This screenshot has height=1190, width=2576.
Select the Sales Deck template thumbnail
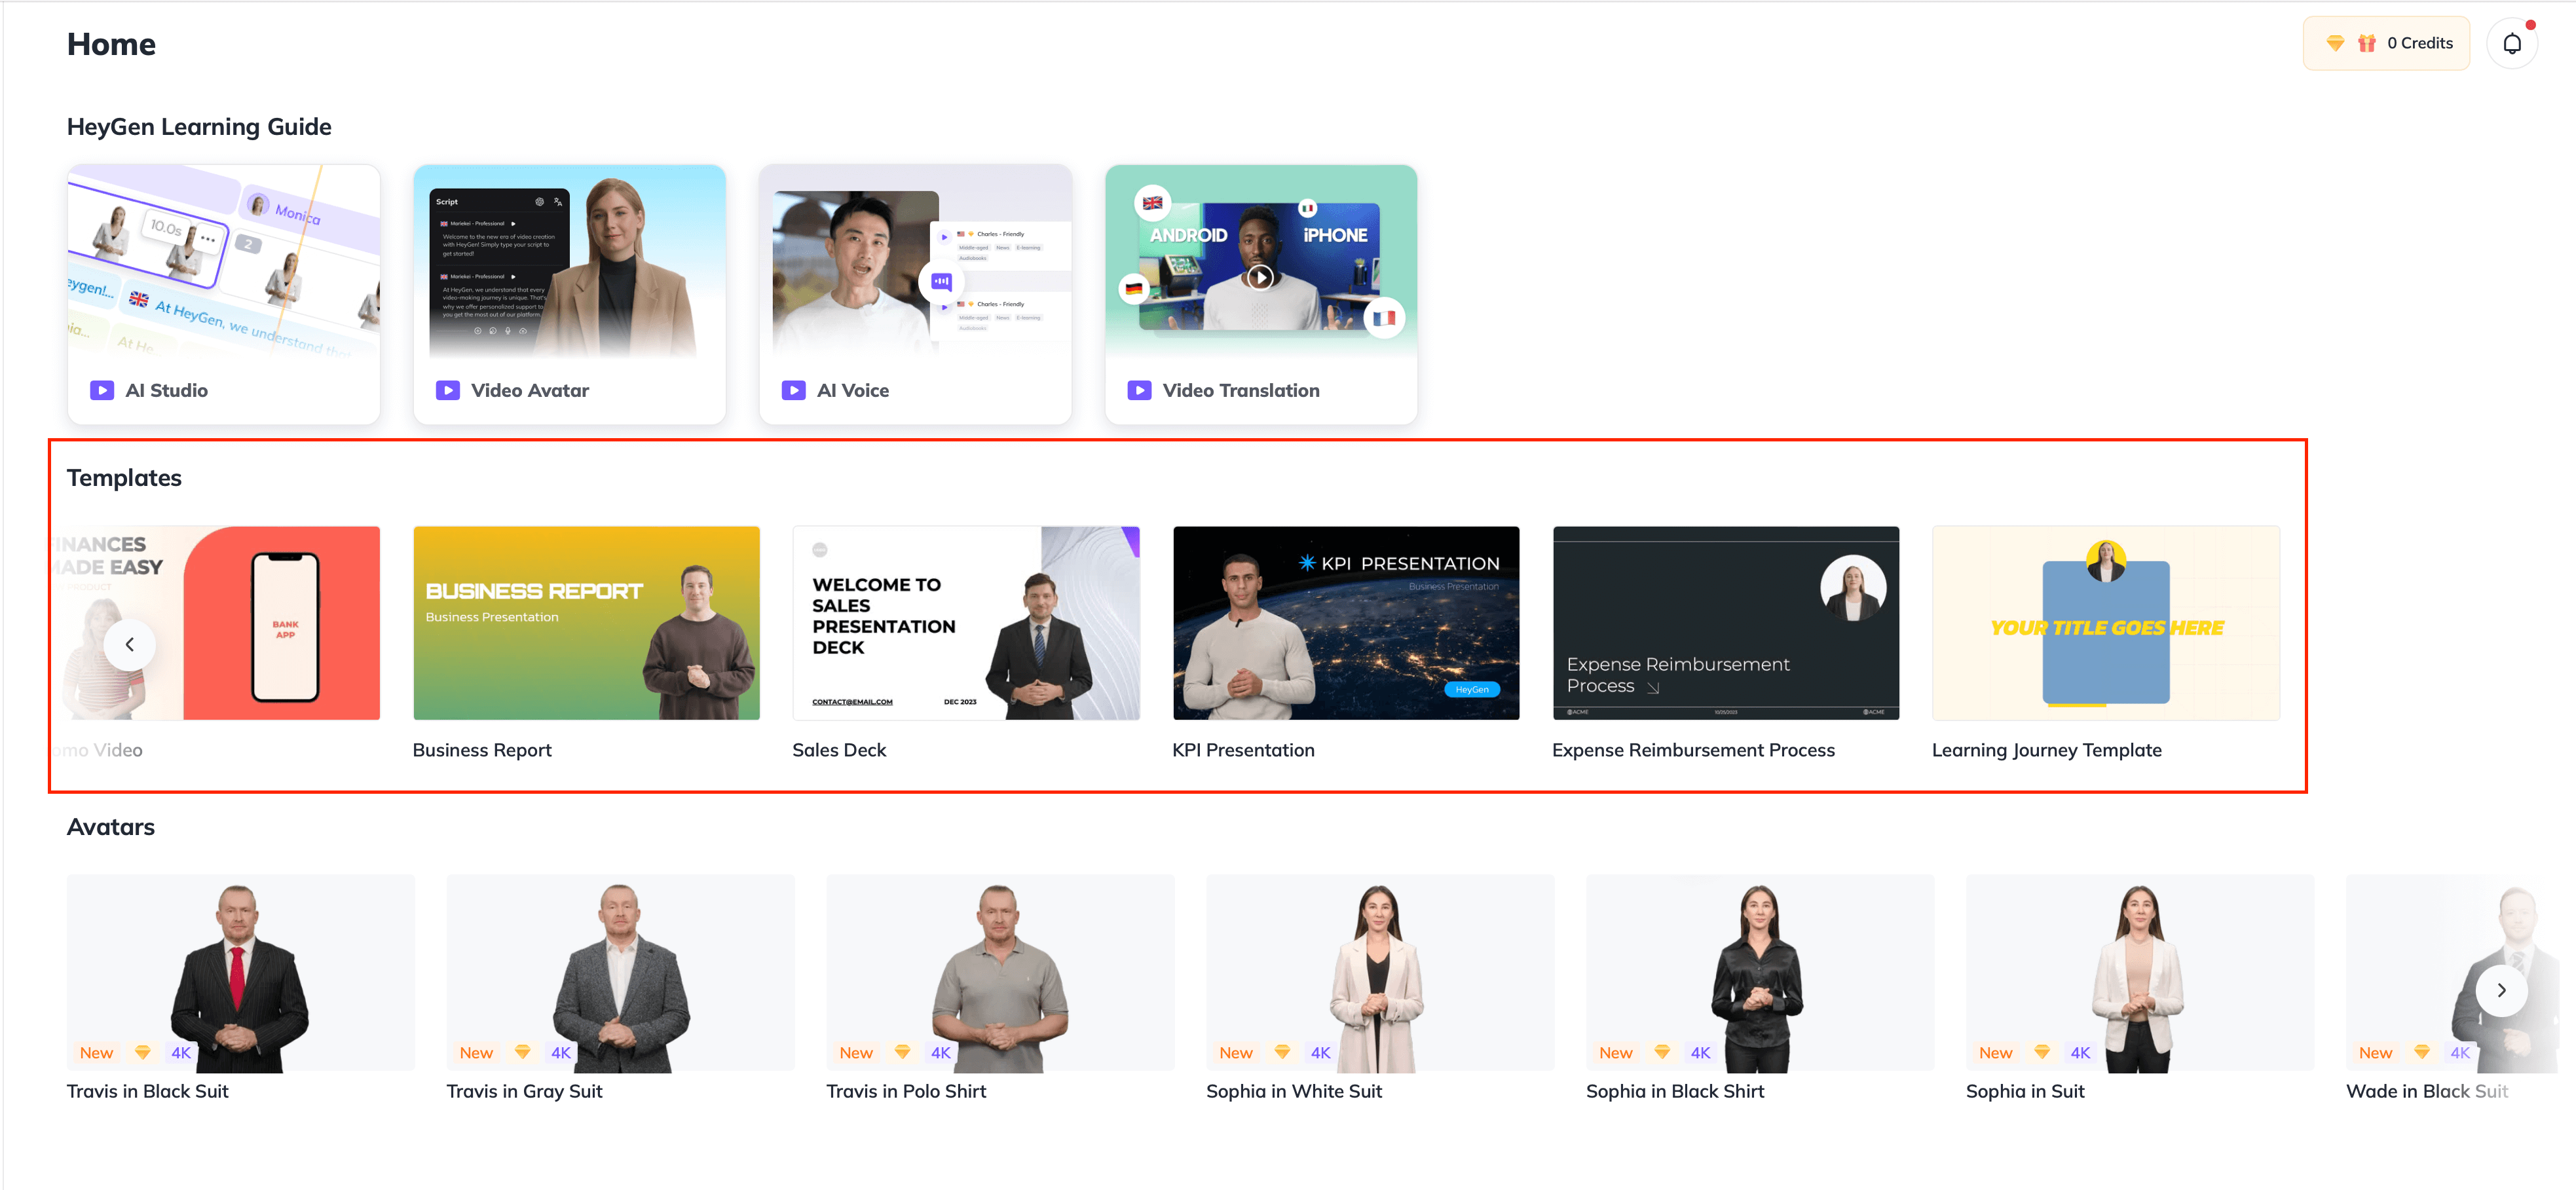coord(966,623)
